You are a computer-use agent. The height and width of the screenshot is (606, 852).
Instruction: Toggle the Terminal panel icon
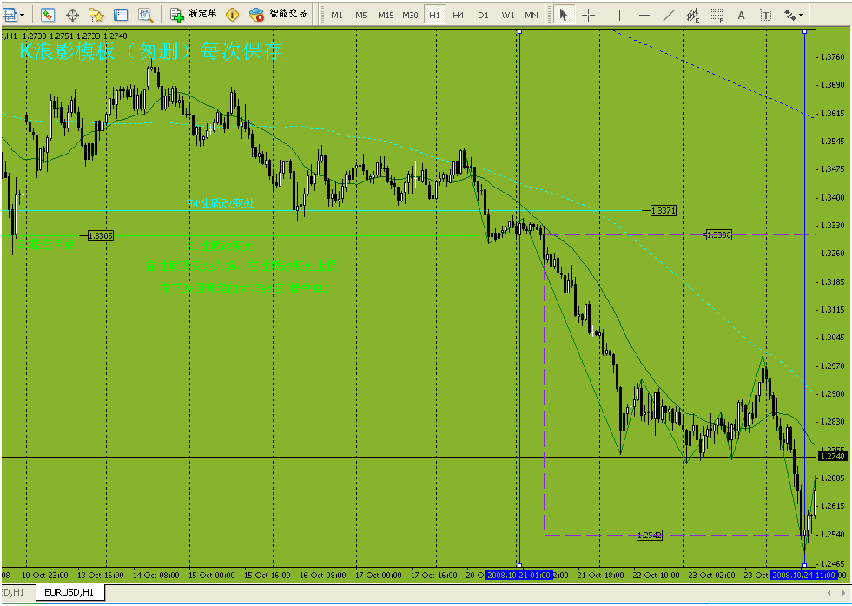[121, 15]
